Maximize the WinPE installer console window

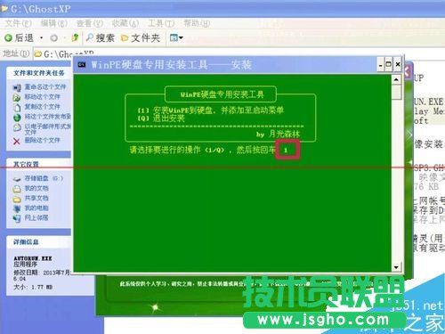tap(388, 64)
